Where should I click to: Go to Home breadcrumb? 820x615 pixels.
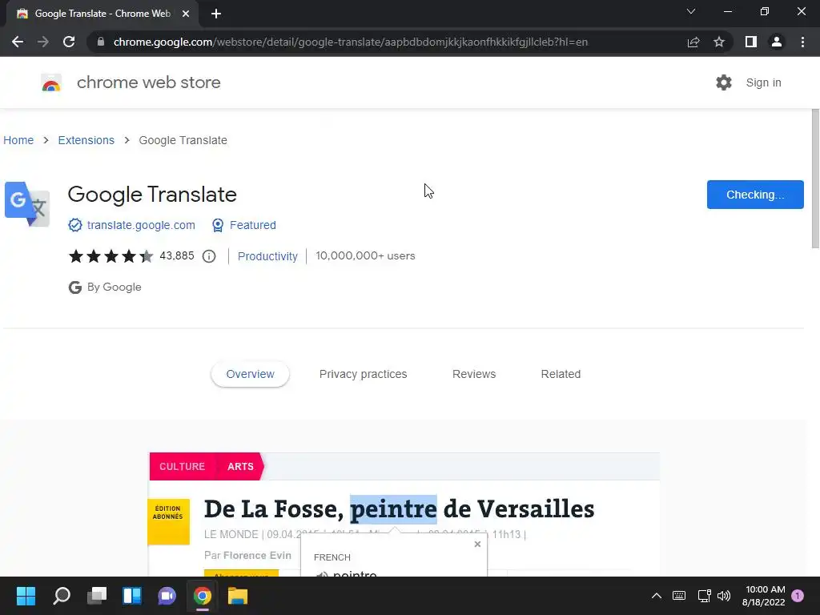(18, 140)
